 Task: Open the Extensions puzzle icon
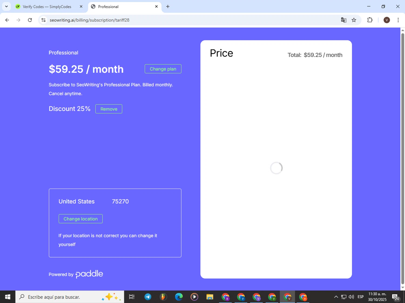[x=370, y=20]
